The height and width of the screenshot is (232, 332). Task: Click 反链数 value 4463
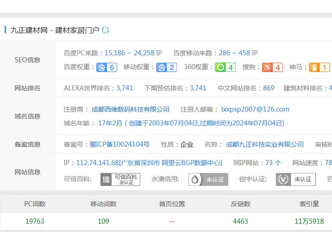pos(240,221)
